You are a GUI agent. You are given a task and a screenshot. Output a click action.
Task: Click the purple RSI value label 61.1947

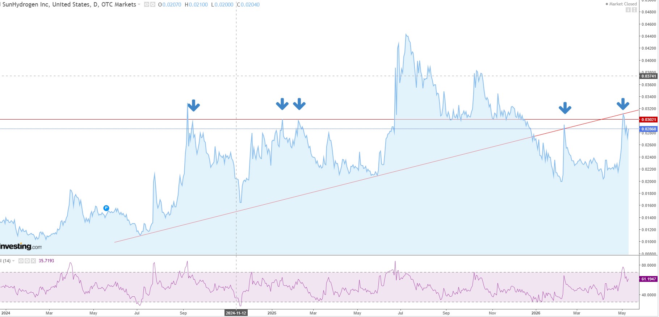pos(648,279)
